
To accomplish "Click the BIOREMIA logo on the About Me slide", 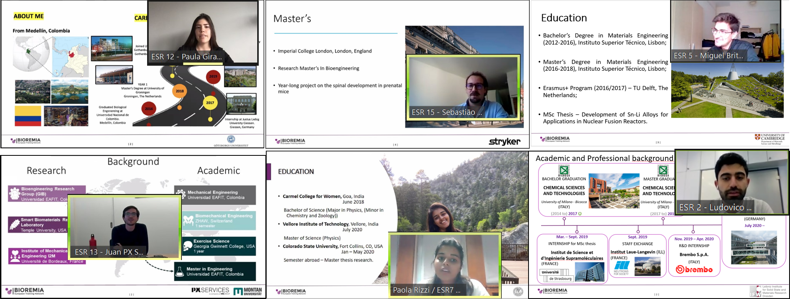I will coord(26,140).
